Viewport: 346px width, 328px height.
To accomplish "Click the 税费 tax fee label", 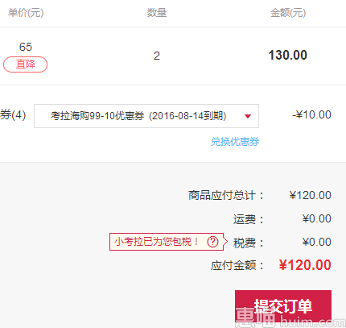I will coord(248,243).
